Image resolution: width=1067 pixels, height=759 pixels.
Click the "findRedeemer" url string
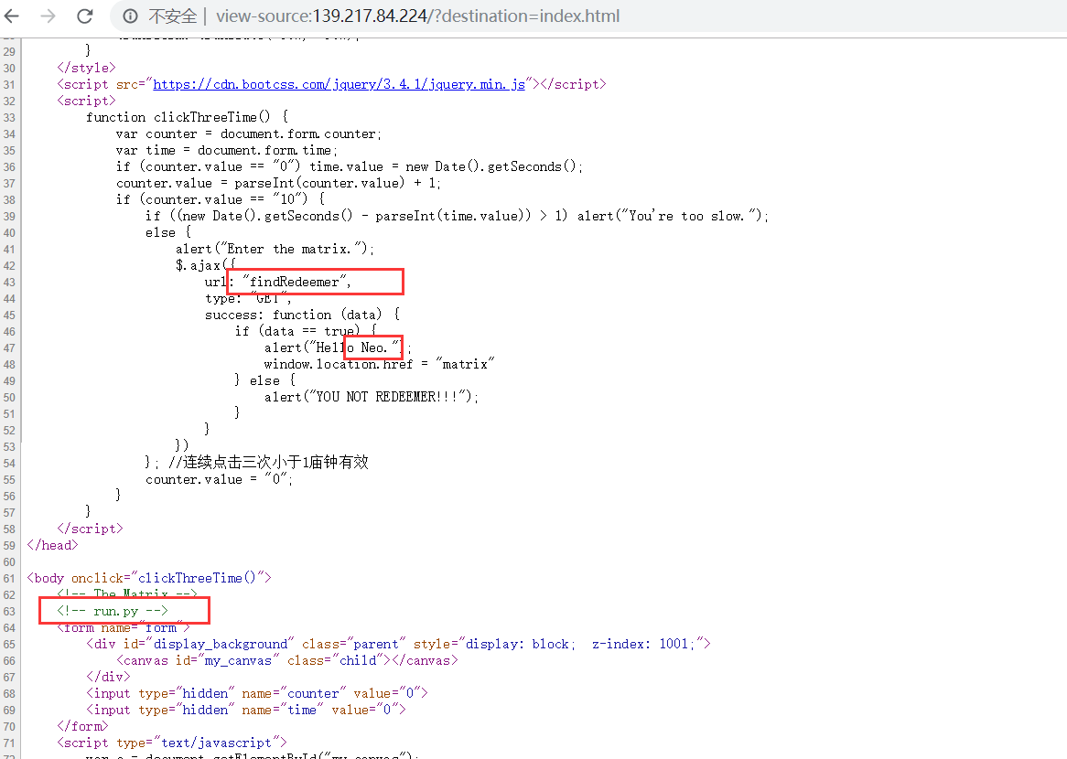pyautogui.click(x=296, y=282)
